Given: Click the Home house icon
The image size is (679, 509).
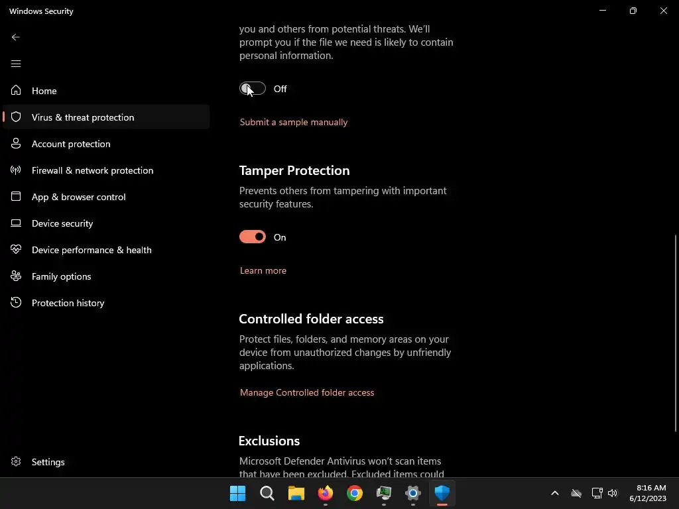Looking at the screenshot, I should pos(16,90).
